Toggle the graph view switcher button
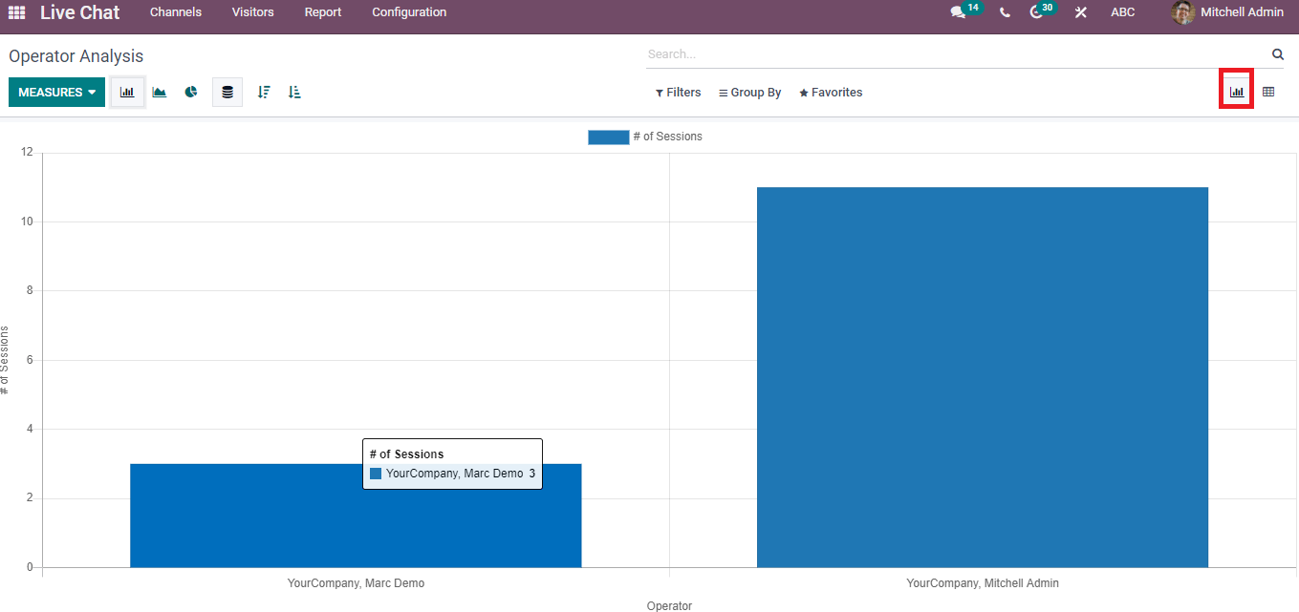The height and width of the screenshot is (612, 1299). tap(1237, 93)
